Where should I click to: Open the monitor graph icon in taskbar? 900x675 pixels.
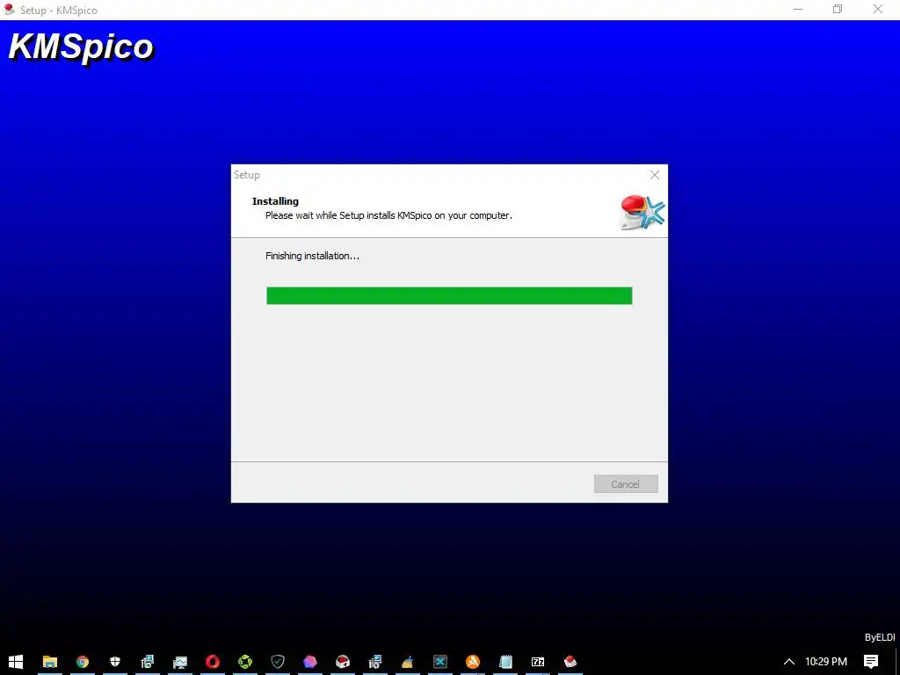(x=180, y=661)
